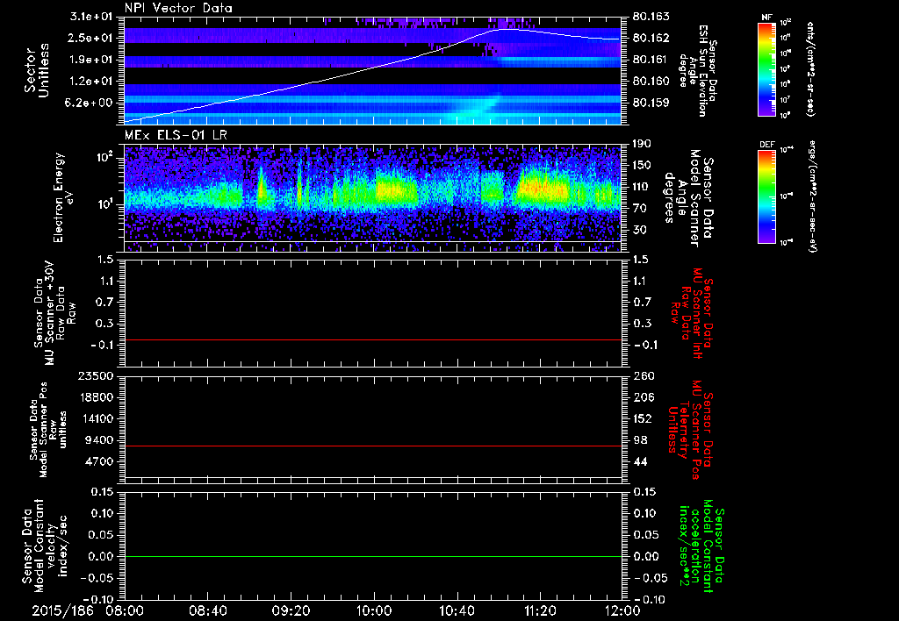Select the Sector Unitless axis label

(35, 70)
